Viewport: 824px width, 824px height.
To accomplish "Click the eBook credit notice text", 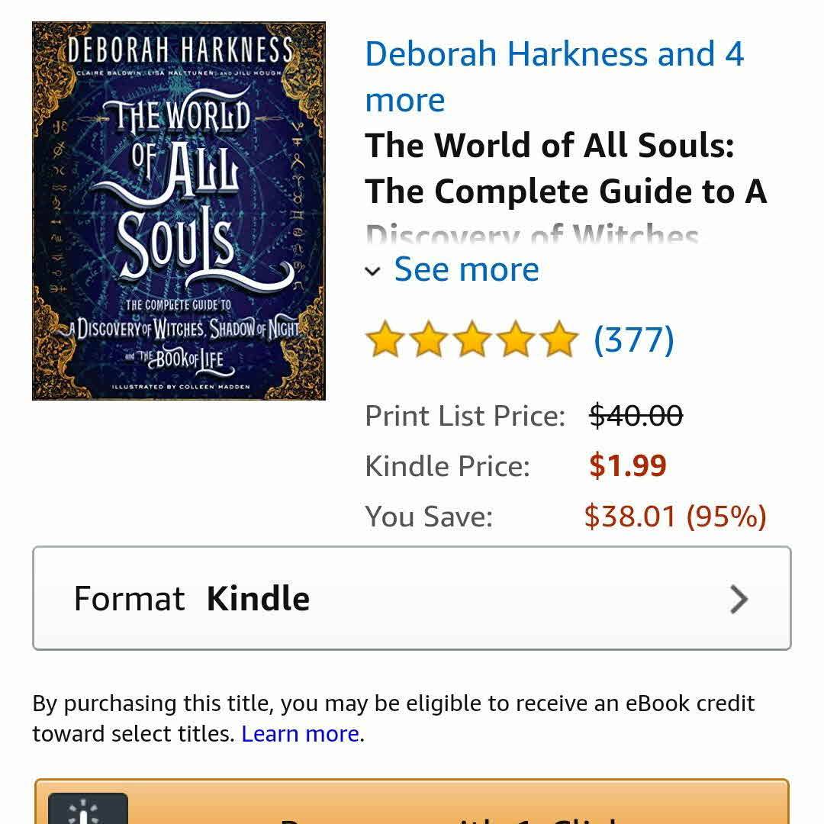I will pyautogui.click(x=393, y=703).
